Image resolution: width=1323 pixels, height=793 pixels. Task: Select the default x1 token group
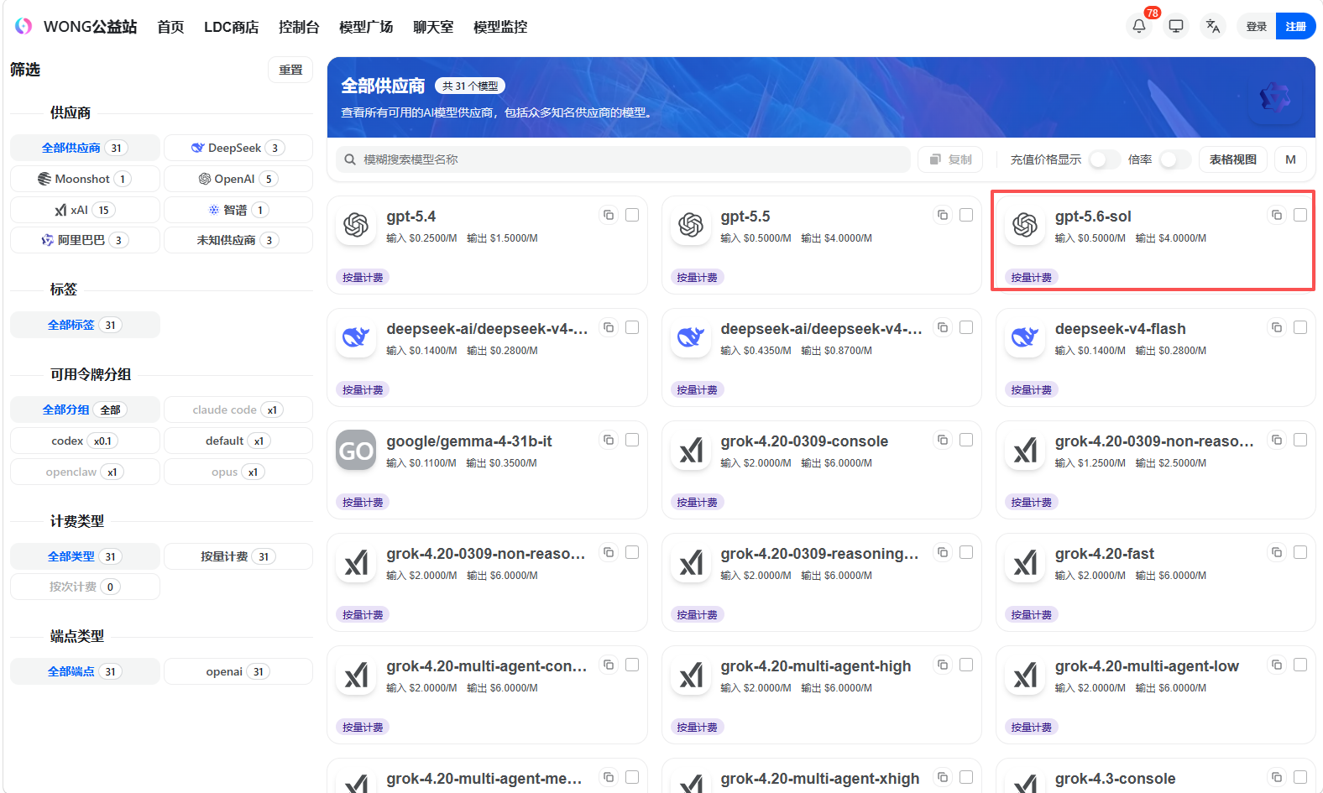238,441
